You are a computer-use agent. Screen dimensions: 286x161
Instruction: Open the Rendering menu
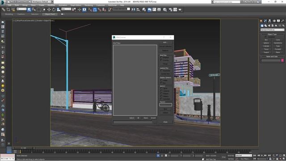pyautogui.click(x=88, y=5)
